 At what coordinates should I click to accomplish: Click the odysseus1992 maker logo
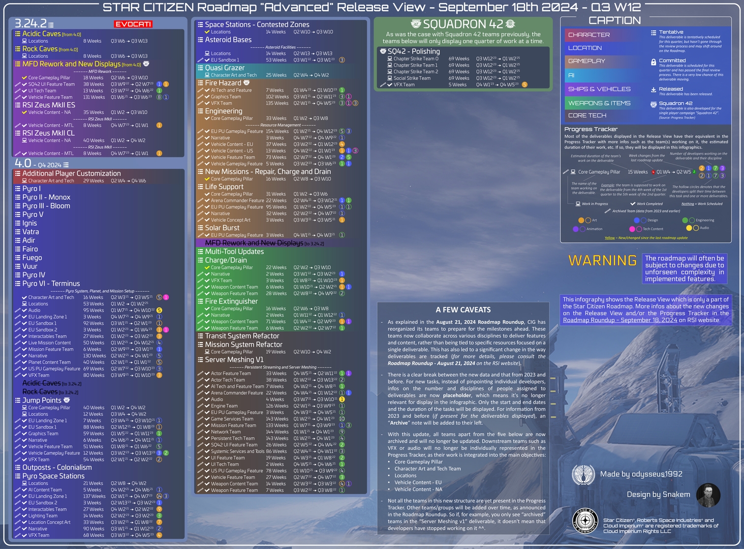click(x=583, y=474)
